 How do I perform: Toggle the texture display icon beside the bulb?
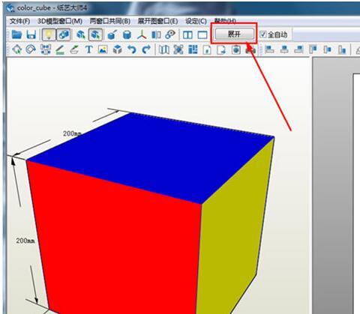(64, 34)
